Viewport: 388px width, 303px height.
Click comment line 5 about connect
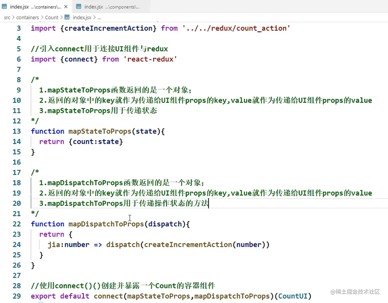tap(99, 49)
